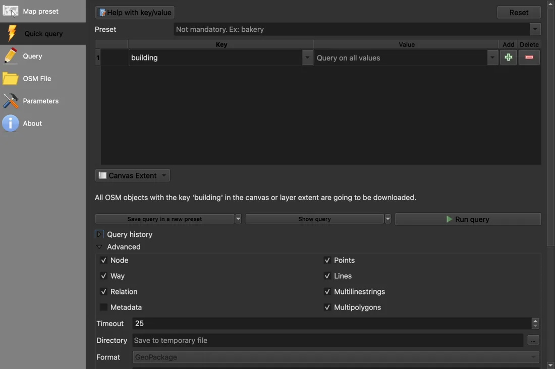Click the Parameters hammer and wrench icon

(10, 101)
